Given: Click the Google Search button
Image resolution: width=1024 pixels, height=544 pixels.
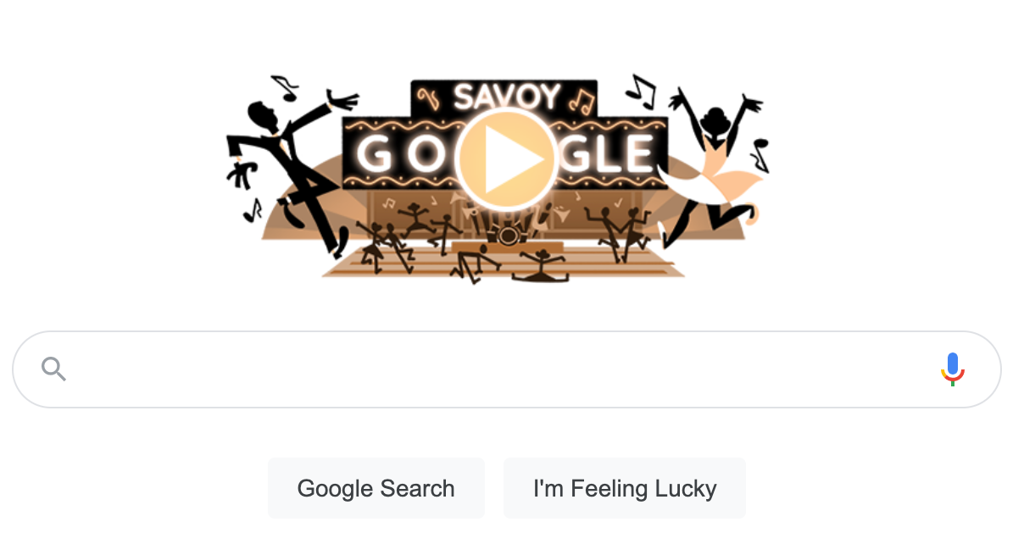Looking at the screenshot, I should (376, 488).
